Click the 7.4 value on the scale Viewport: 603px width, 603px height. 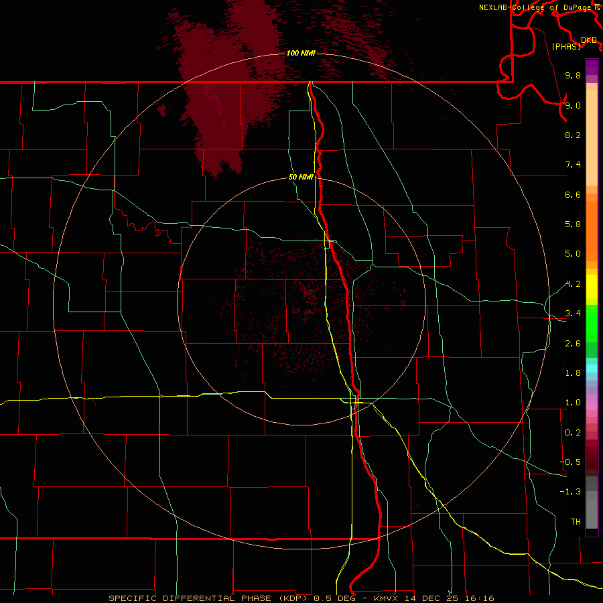pyautogui.click(x=573, y=165)
